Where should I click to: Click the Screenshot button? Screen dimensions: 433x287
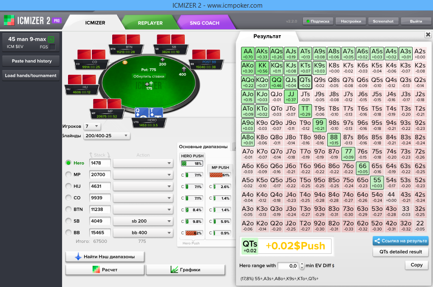[x=383, y=21]
